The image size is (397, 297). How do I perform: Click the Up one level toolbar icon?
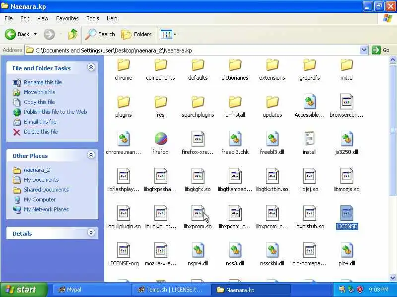73,34
